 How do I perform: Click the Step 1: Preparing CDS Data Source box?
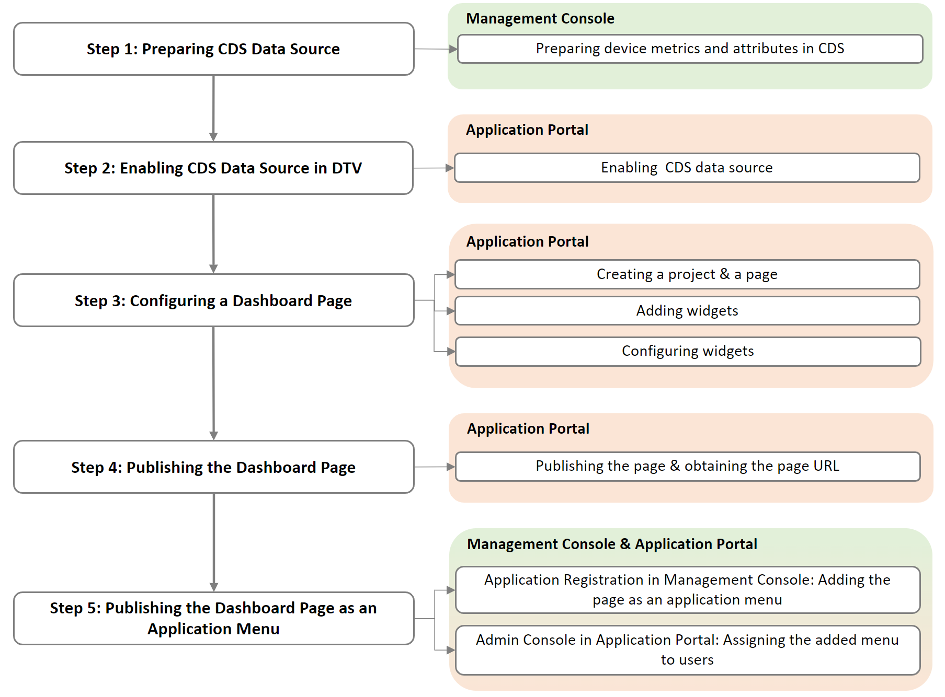pos(213,49)
